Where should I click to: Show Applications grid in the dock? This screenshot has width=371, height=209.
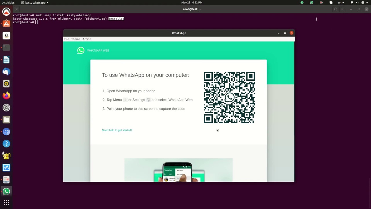(6, 203)
